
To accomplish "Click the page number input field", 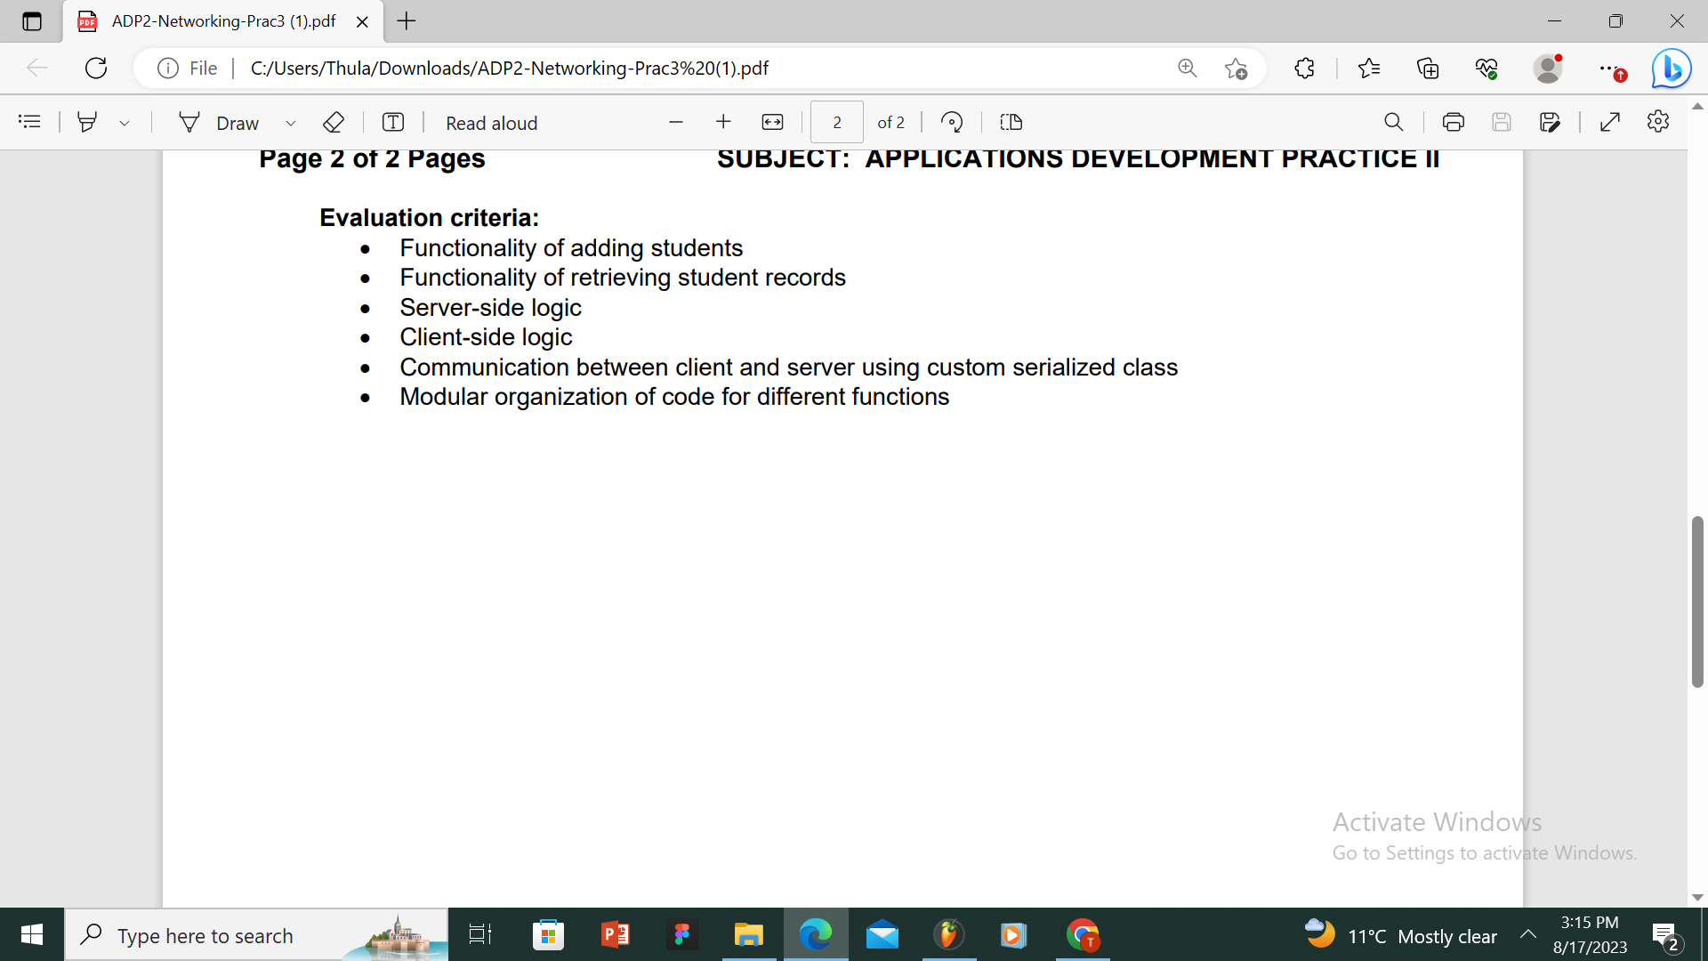I will [x=837, y=122].
